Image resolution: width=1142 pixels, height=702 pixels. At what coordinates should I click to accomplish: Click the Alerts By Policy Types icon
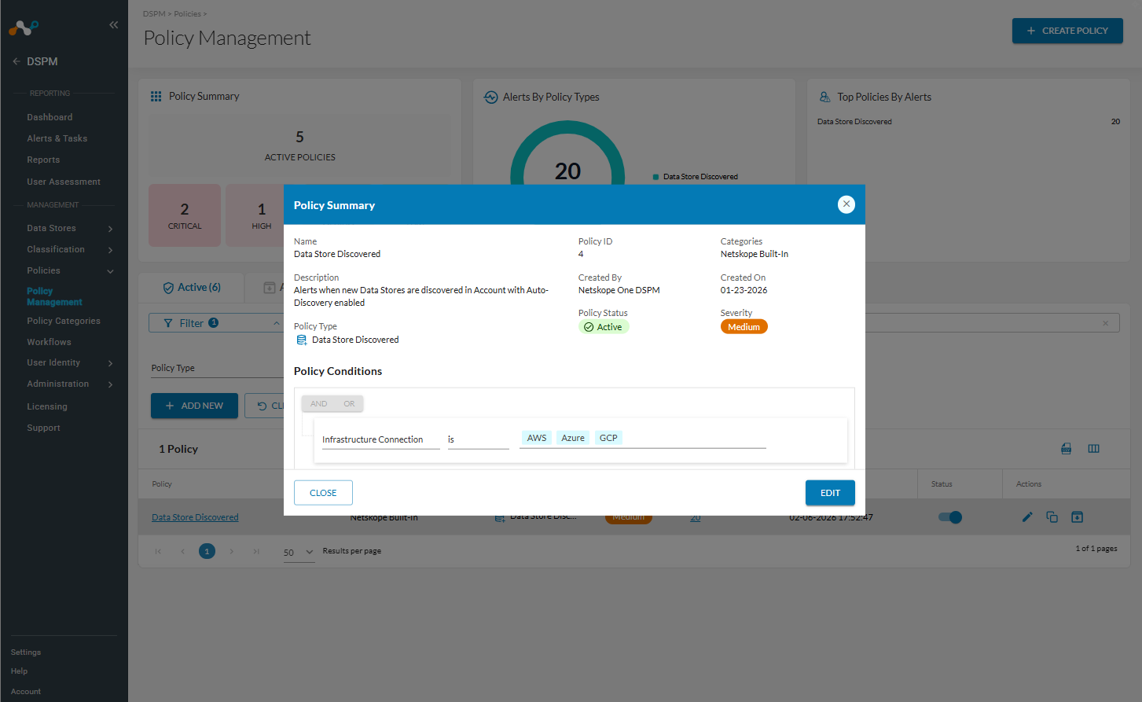[491, 97]
